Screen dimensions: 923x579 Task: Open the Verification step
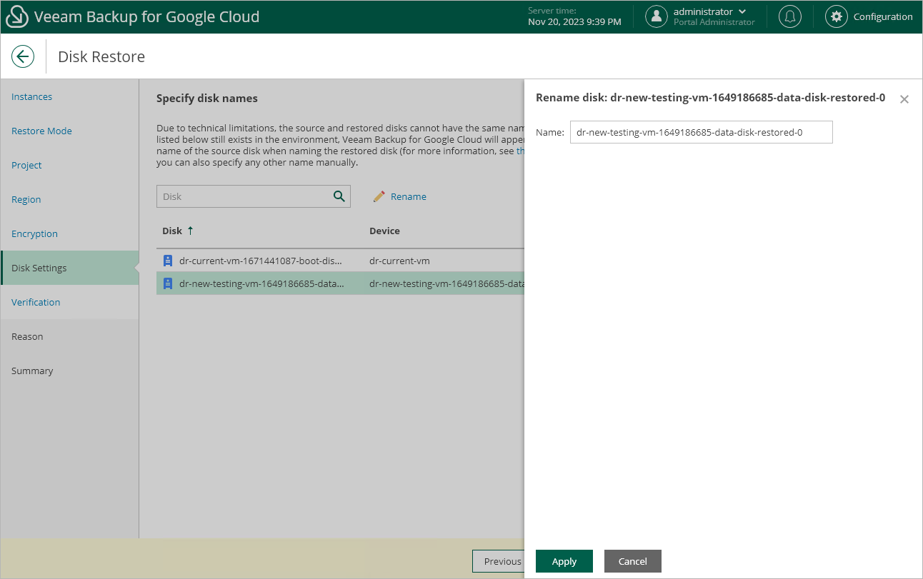coord(36,302)
